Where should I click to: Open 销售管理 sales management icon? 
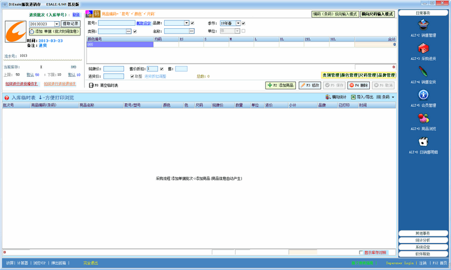[x=423, y=25]
